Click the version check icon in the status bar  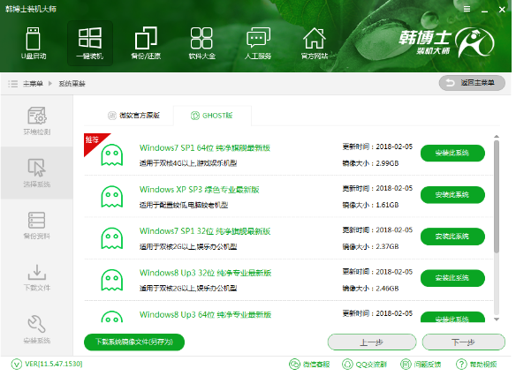[x=17, y=365]
